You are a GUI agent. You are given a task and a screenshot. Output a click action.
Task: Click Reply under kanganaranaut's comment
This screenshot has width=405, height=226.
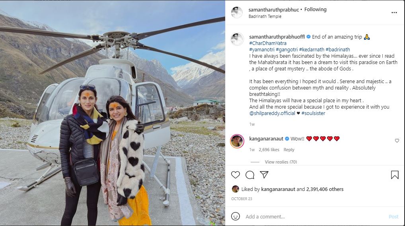click(289, 150)
